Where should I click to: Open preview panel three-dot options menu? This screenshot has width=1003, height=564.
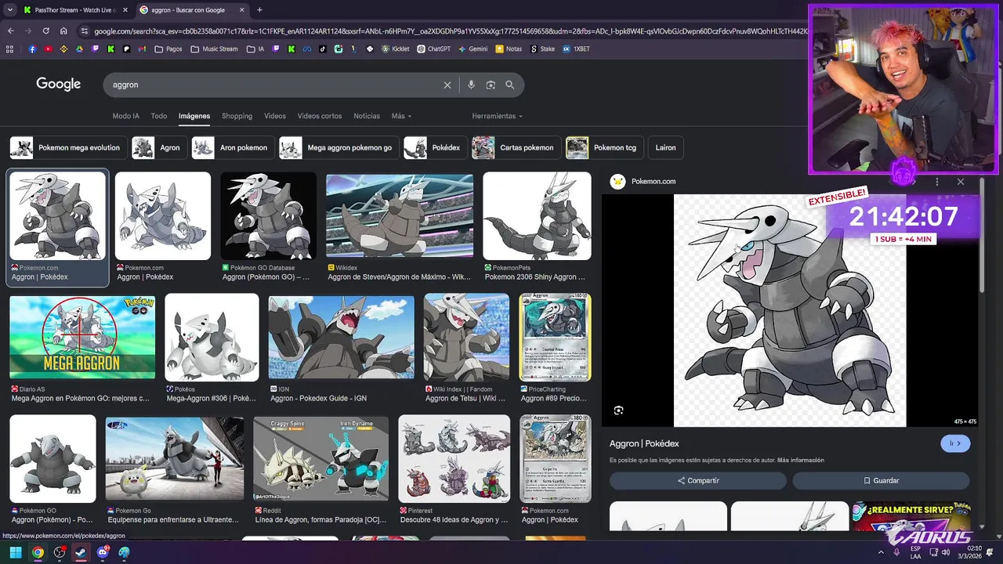[937, 182]
